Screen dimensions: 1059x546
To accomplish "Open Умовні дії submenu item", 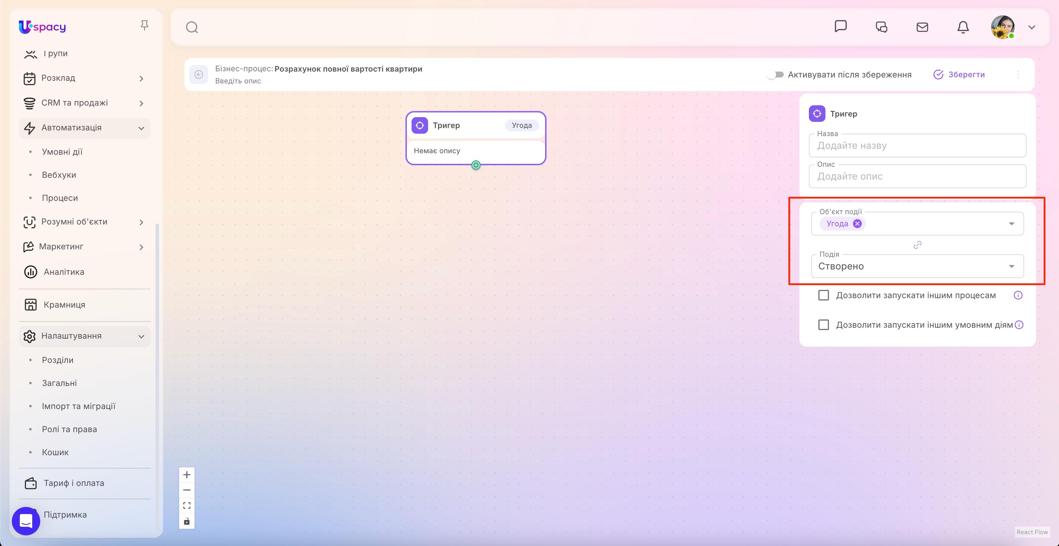I will [62, 152].
